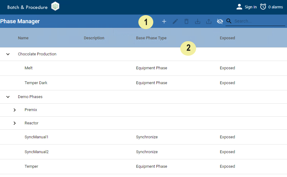Expand the Premix folder

tap(15, 110)
